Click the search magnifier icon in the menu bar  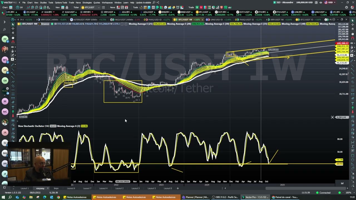pyautogui.click(x=154, y=2)
